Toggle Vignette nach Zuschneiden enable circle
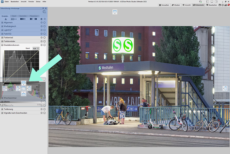This screenshot has width=230, height=154. (45, 113)
